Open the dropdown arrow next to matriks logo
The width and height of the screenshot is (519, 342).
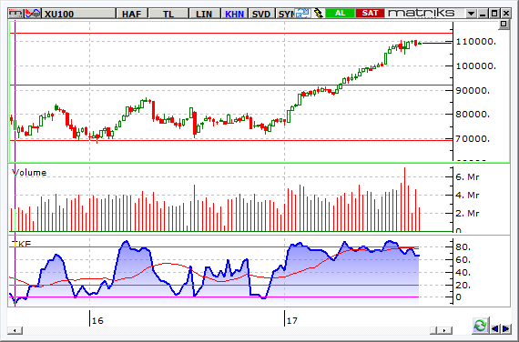coord(471,14)
